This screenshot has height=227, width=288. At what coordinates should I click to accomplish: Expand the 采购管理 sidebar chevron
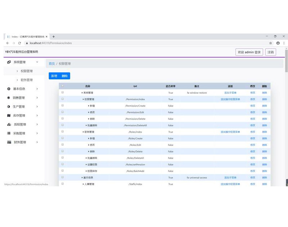[37, 133]
